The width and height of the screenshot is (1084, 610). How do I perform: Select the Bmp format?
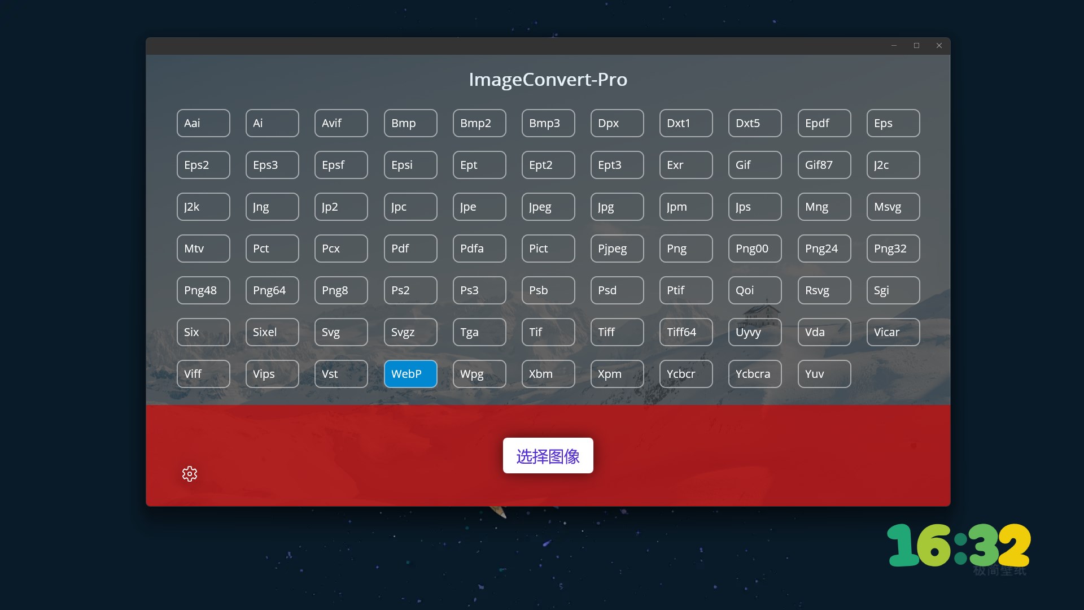click(x=410, y=123)
